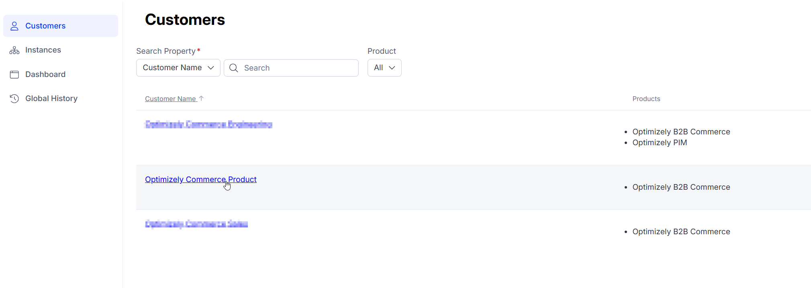Sort by the Customer Name column header
The image size is (811, 288).
(170, 99)
